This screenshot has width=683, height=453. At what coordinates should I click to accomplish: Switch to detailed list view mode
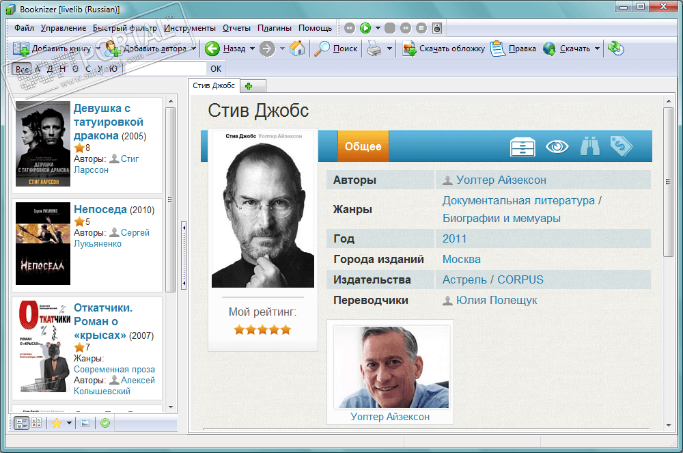21,423
